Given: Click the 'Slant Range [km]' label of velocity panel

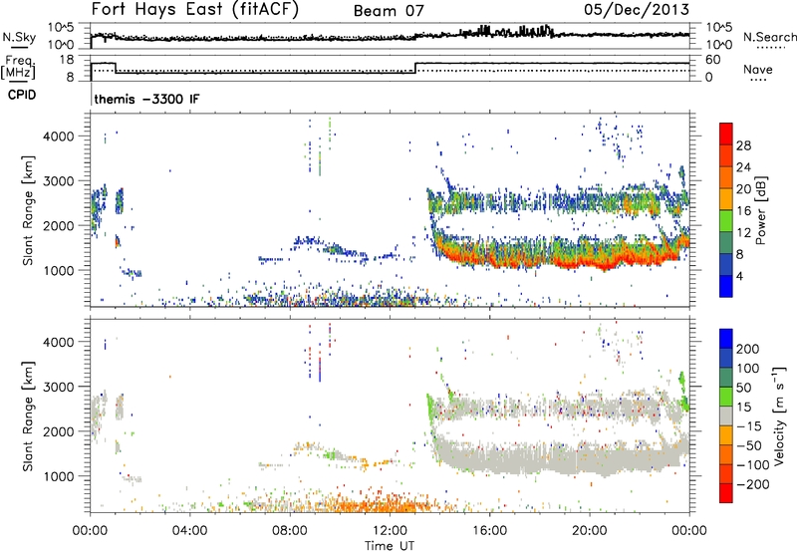Looking at the screenshot, I should click(x=28, y=416).
